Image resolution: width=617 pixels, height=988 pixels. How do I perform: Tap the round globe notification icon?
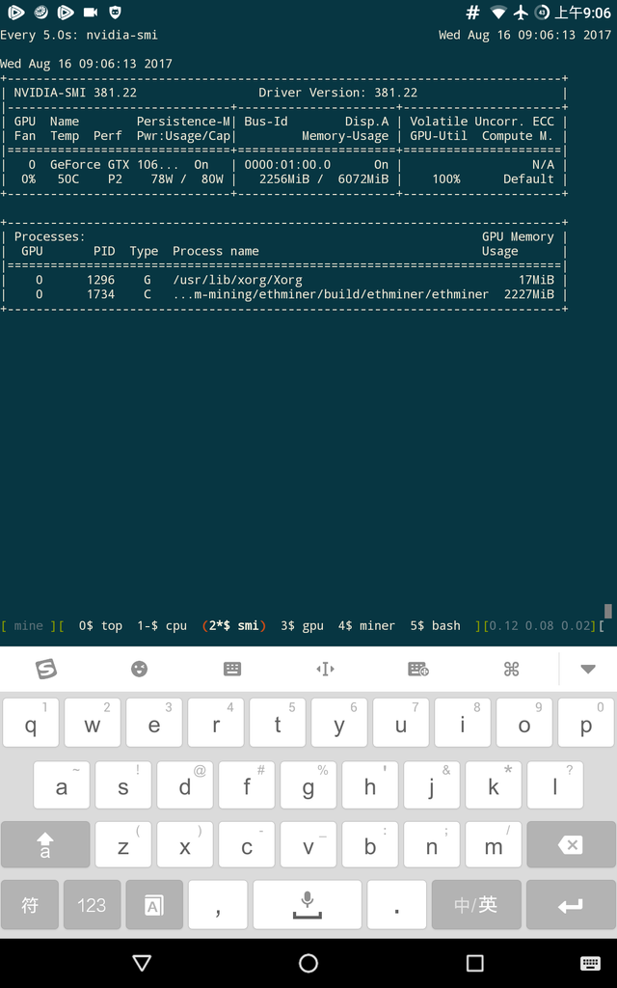[x=40, y=12]
